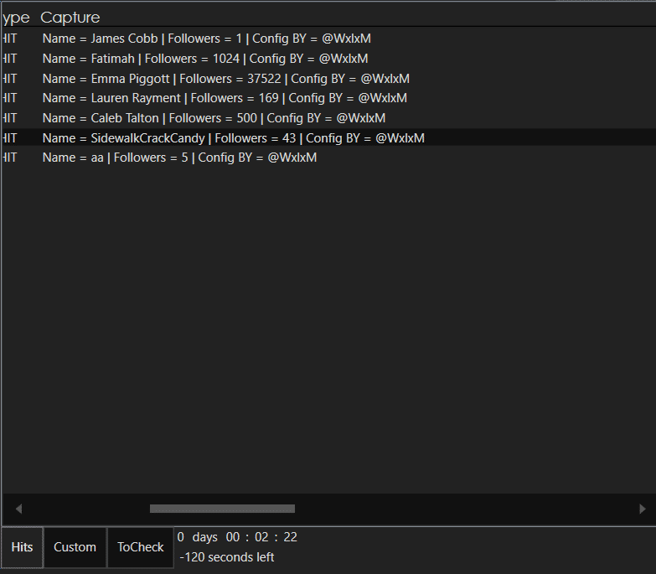Viewport: 656px width, 574px height.
Task: Select the Fatimah capture row
Action: tap(205, 59)
